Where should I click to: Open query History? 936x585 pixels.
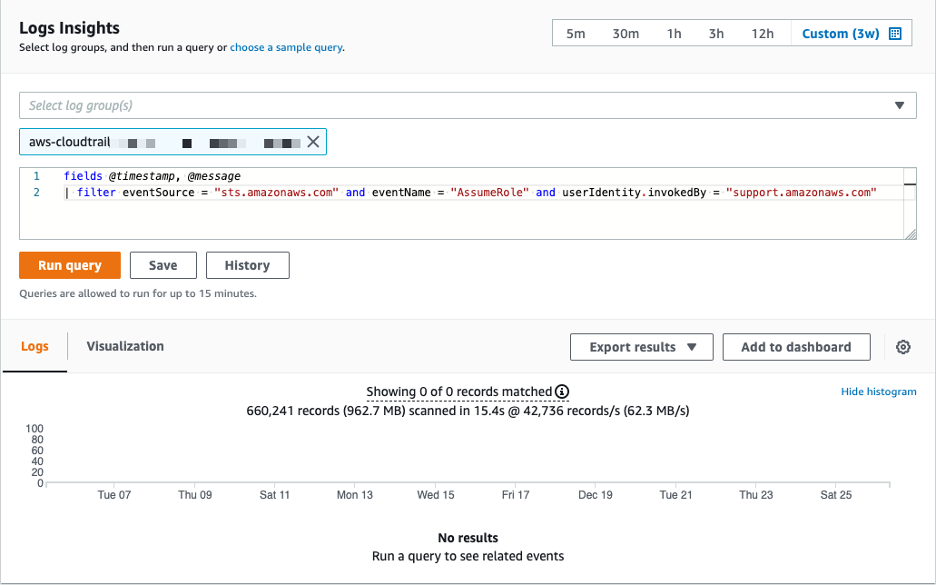[247, 265]
